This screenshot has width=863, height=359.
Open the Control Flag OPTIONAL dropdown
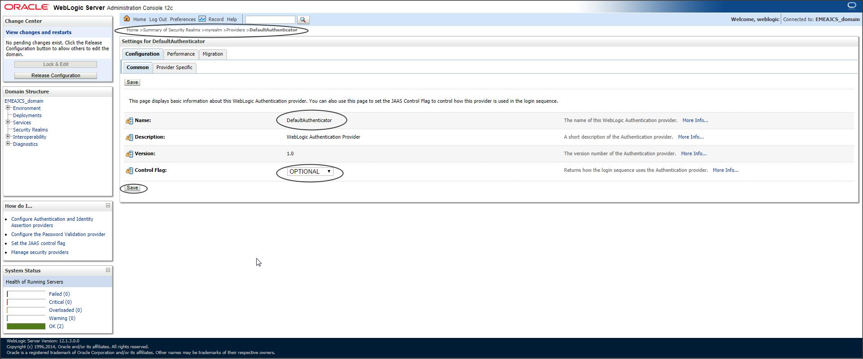point(310,171)
